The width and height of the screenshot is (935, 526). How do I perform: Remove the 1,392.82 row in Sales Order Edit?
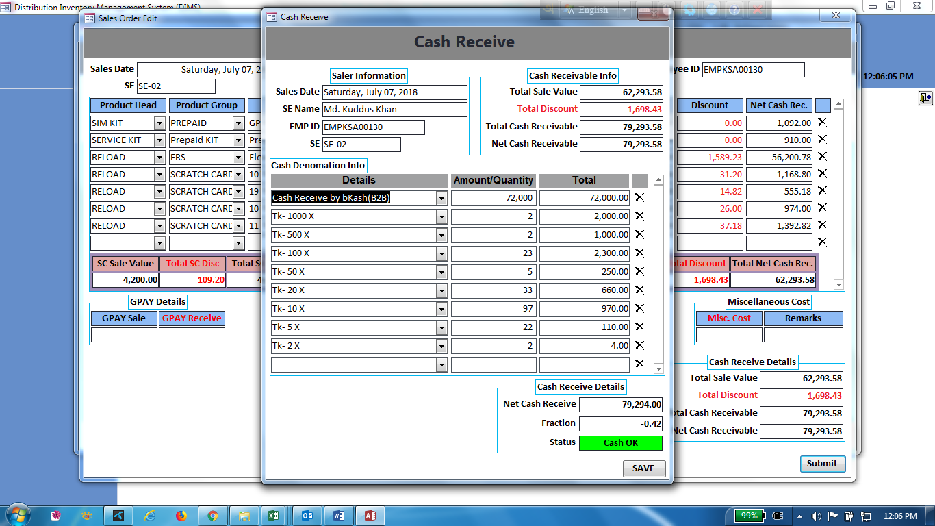coord(822,225)
